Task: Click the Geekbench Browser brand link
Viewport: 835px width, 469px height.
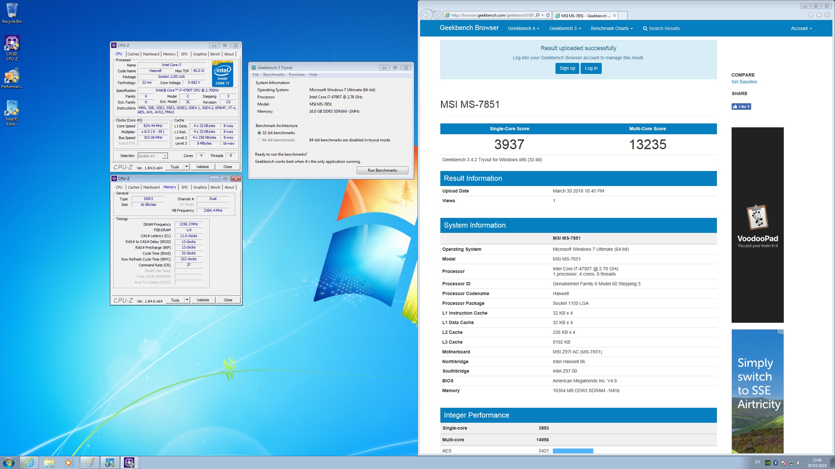Action: click(469, 28)
